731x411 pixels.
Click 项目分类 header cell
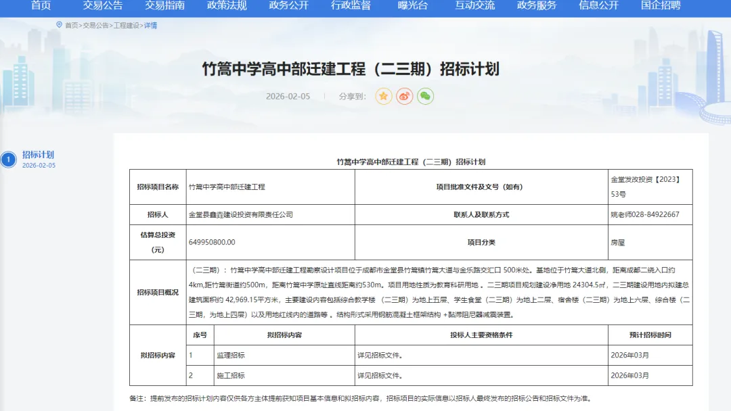[x=481, y=243]
